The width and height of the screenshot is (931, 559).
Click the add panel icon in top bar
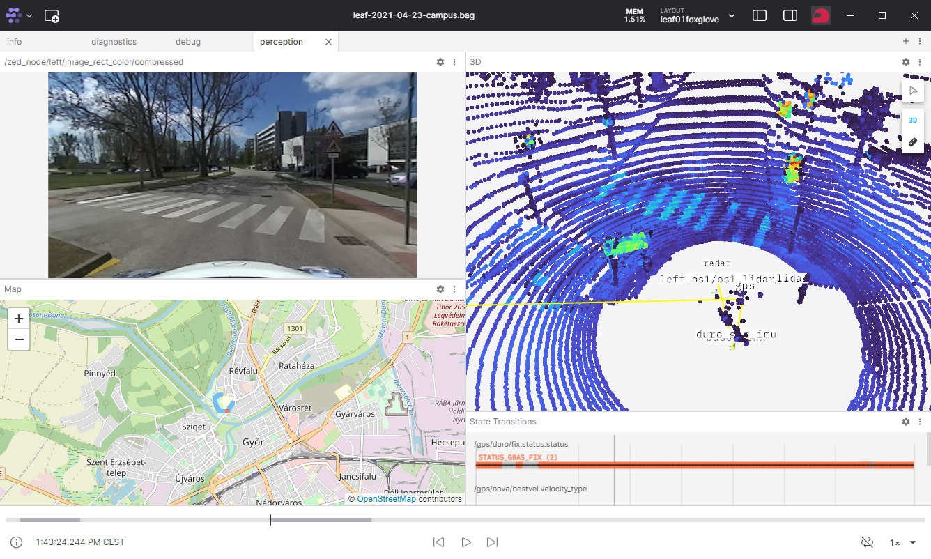pos(52,15)
